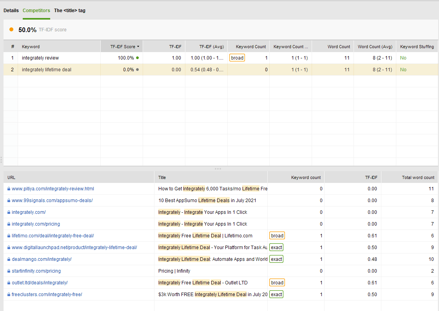The width and height of the screenshot is (439, 311).
Task: Click the TF-IDF column header in upper table
Action: coord(164,47)
